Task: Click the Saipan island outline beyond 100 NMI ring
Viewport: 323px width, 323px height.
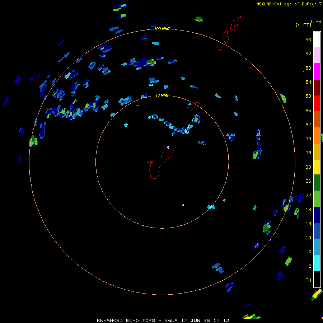Action: (235, 23)
